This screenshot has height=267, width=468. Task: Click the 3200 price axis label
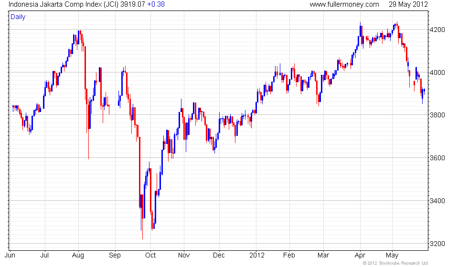click(437, 244)
